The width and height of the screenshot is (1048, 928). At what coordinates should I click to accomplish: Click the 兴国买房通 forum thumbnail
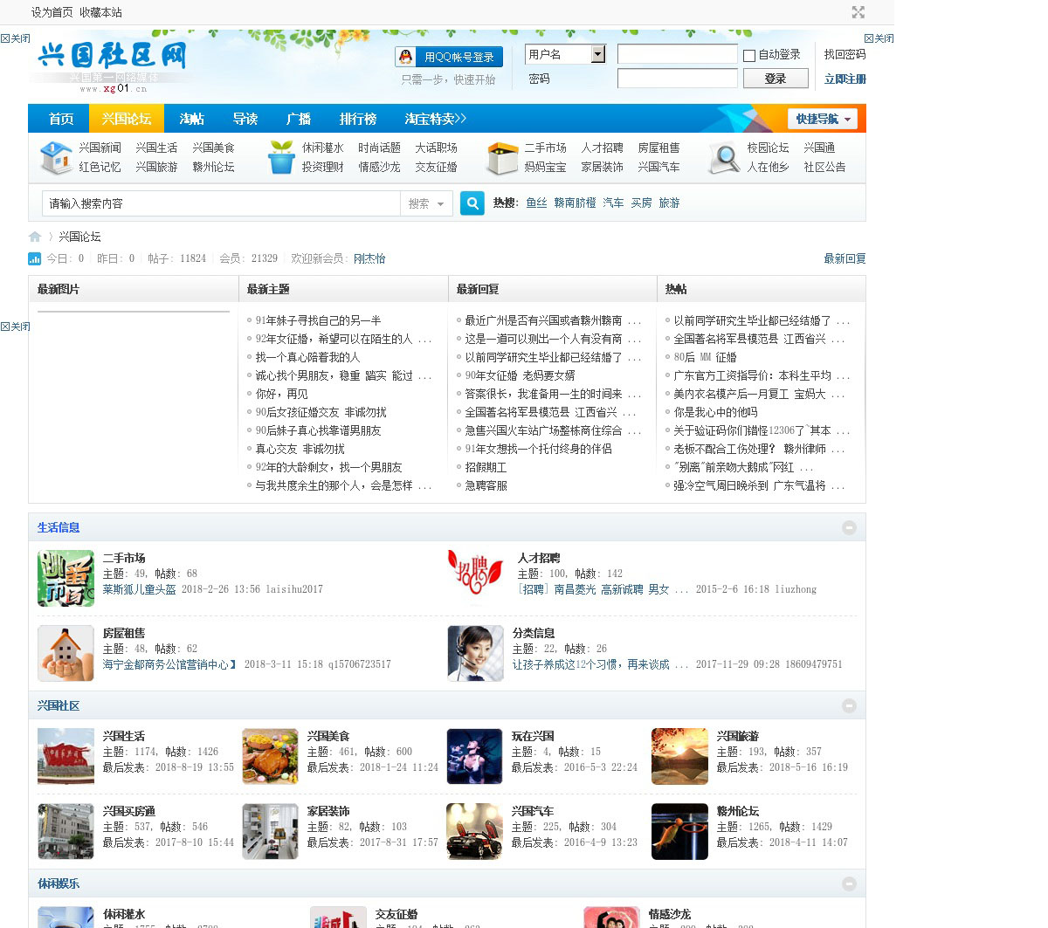[x=65, y=831]
